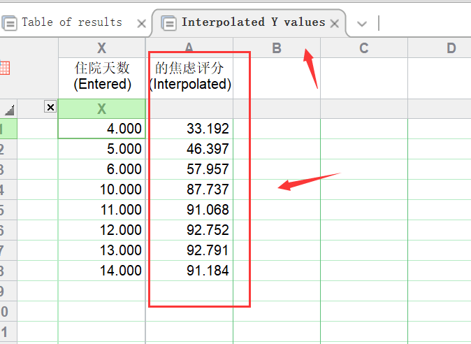
Task: Click the 的焦虑评分 (Interpolated) title cell
Action: (189, 78)
